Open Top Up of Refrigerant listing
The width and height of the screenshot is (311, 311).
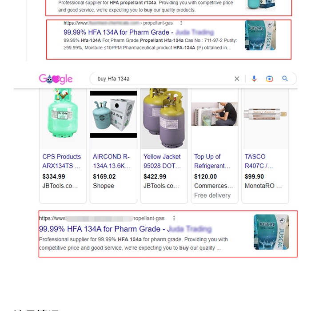pos(212,161)
